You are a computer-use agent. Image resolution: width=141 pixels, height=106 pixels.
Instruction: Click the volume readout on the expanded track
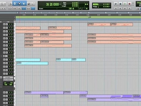8,83
